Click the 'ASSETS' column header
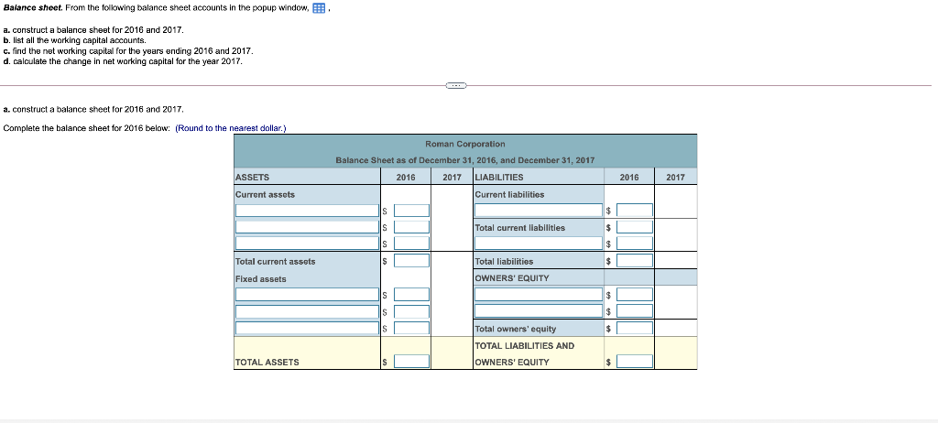The height and width of the screenshot is (423, 938). pos(253,177)
